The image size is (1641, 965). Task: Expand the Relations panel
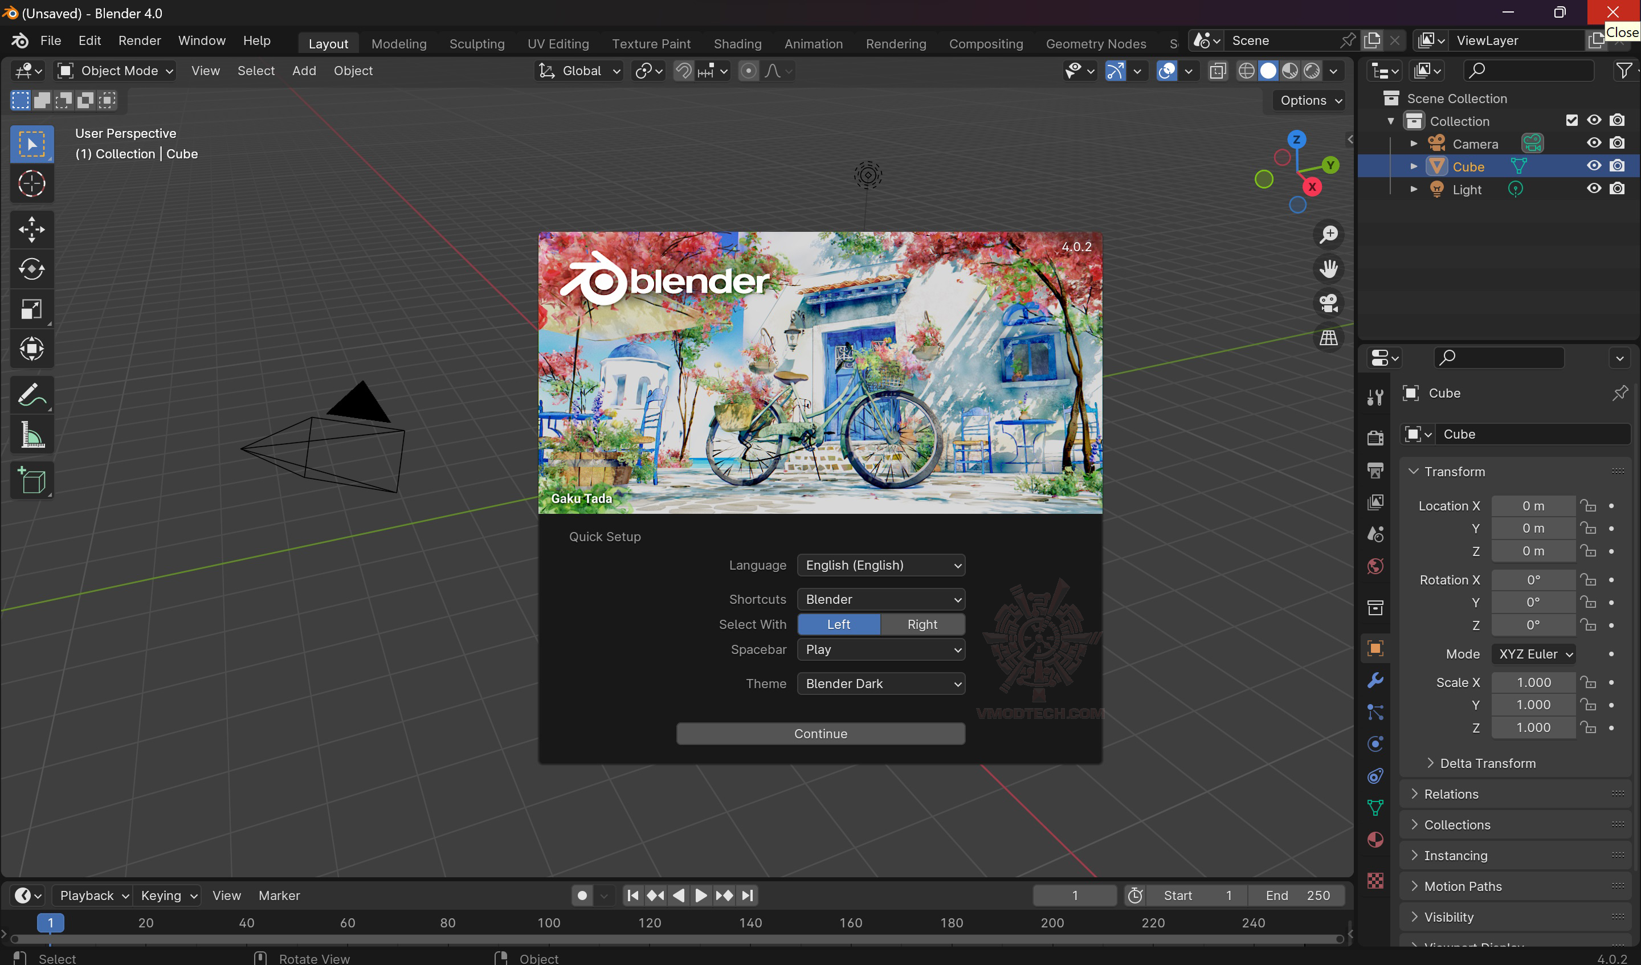pyautogui.click(x=1451, y=794)
